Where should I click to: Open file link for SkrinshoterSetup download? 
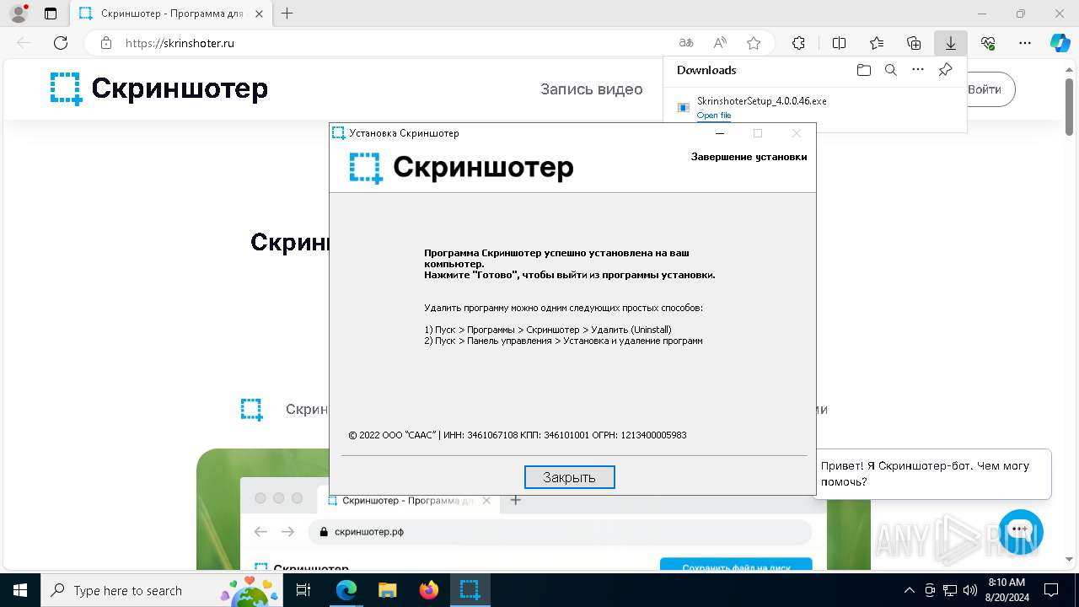point(714,115)
